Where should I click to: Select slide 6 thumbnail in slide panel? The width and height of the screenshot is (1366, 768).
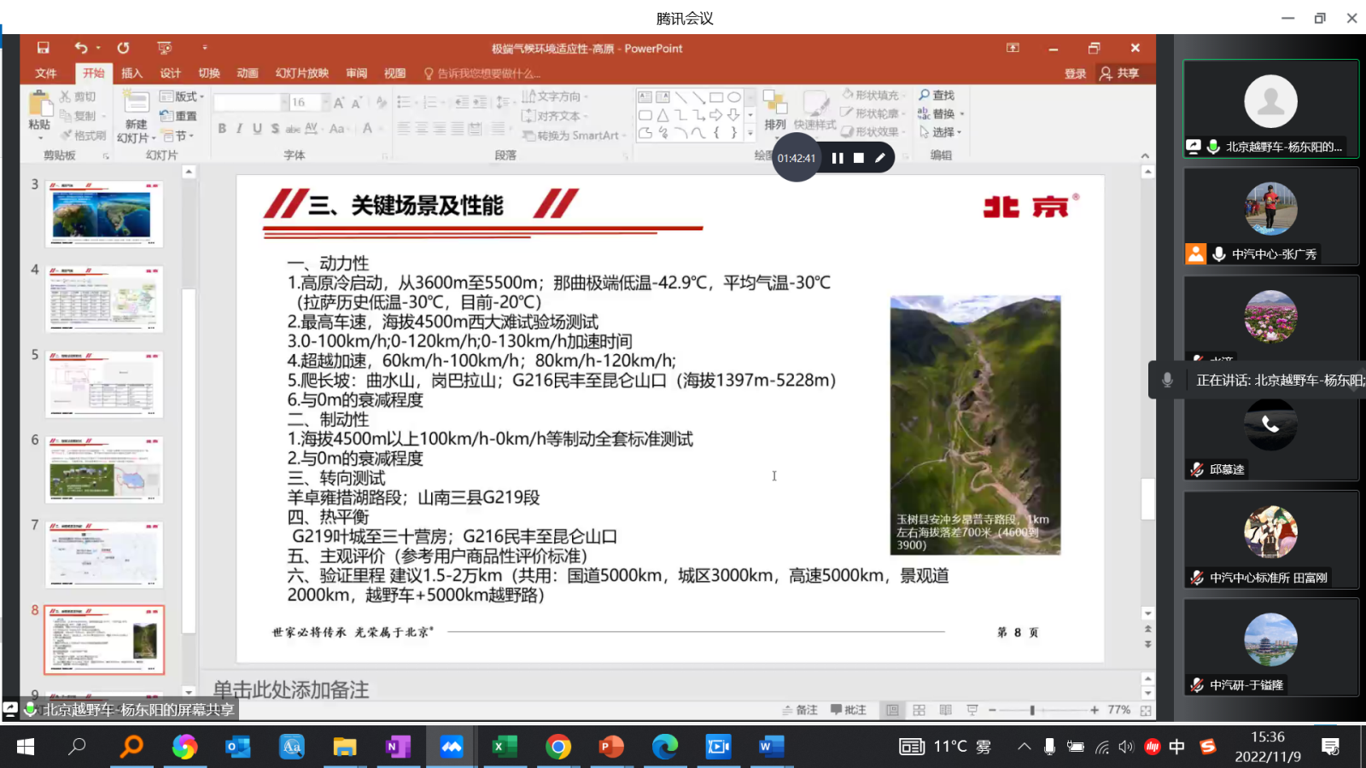pos(104,468)
